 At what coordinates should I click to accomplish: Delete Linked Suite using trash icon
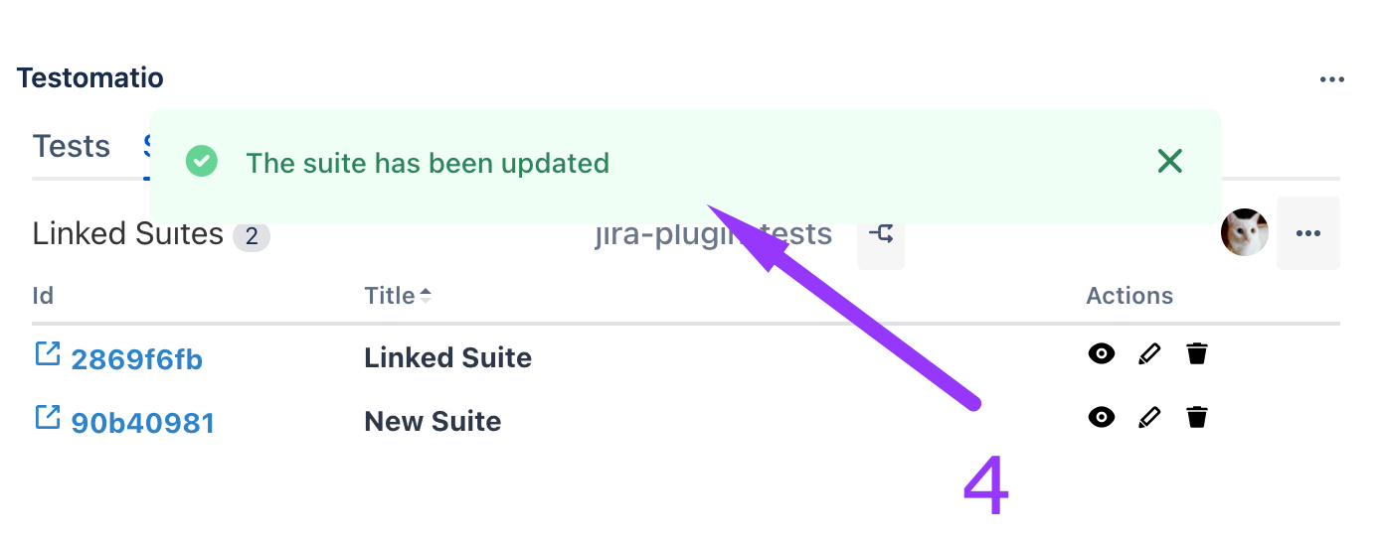click(1197, 353)
